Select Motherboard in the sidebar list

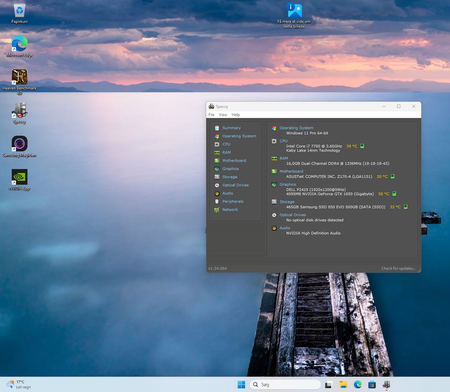[234, 160]
